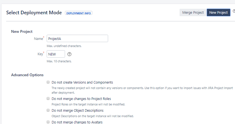The height and width of the screenshot is (124, 235).
Task: Click the Key field label
Action: pos(40,54)
